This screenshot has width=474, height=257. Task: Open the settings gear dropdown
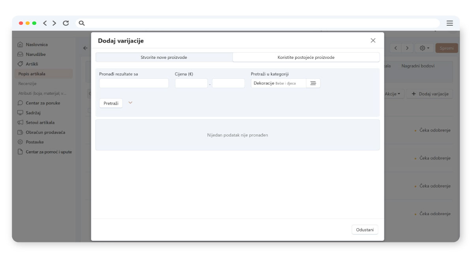pos(424,48)
